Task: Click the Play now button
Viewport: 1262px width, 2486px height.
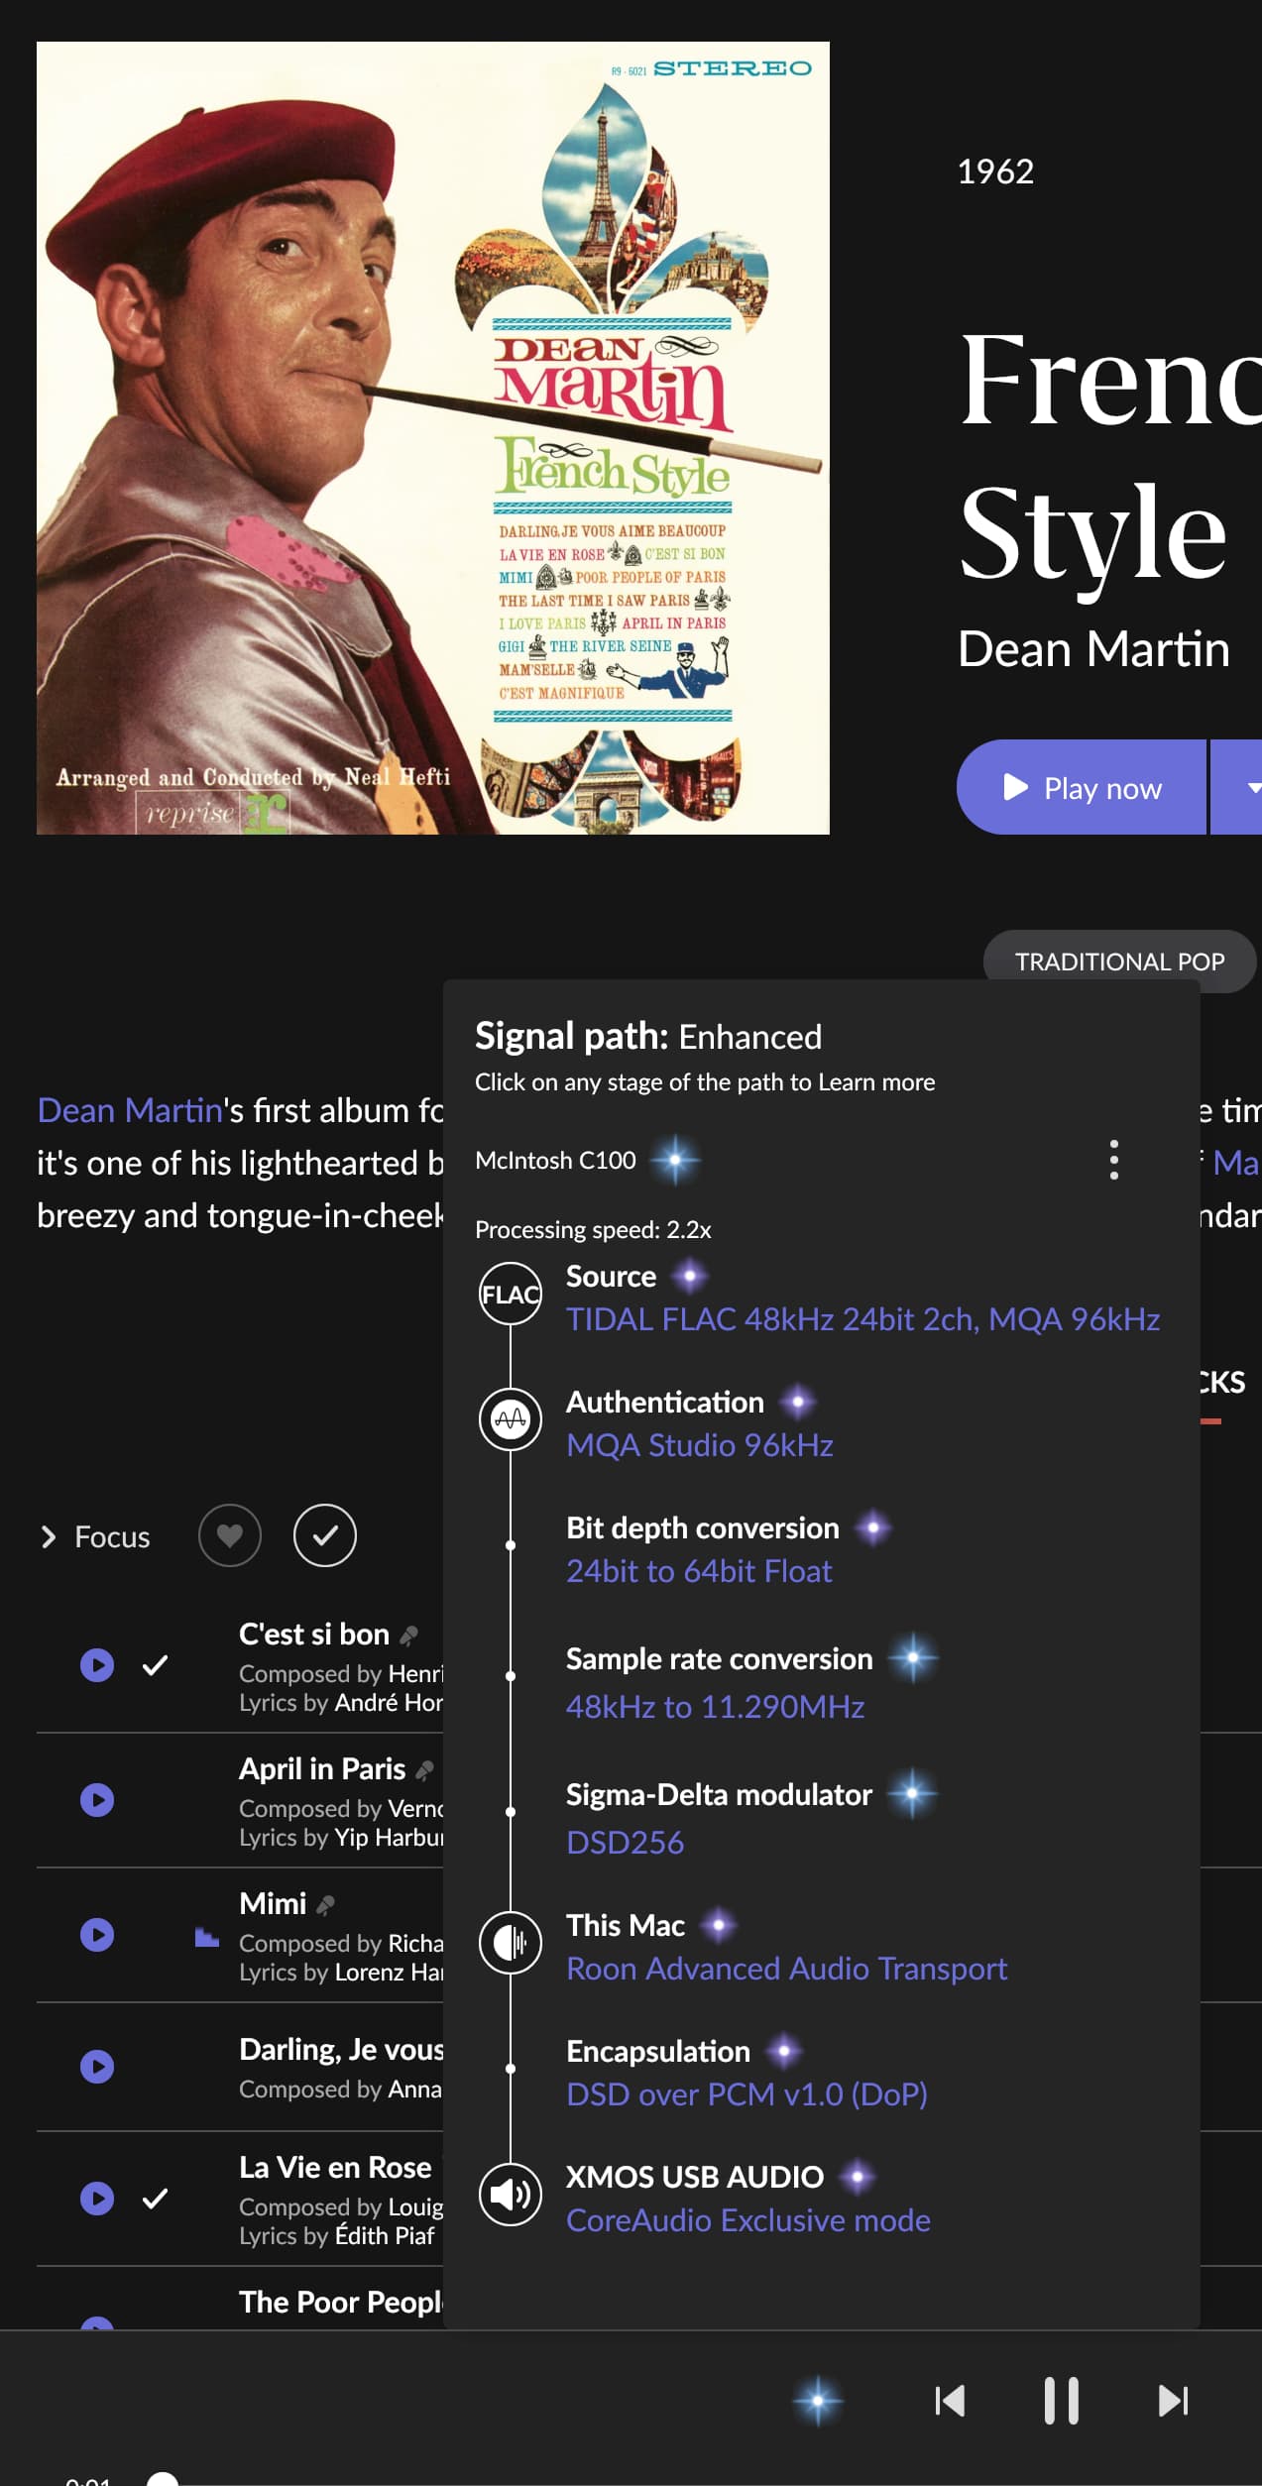Action: pos(1082,787)
